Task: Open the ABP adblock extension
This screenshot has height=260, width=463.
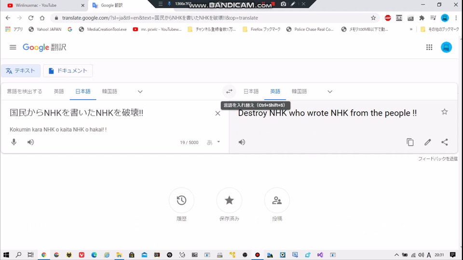Action: (x=388, y=18)
